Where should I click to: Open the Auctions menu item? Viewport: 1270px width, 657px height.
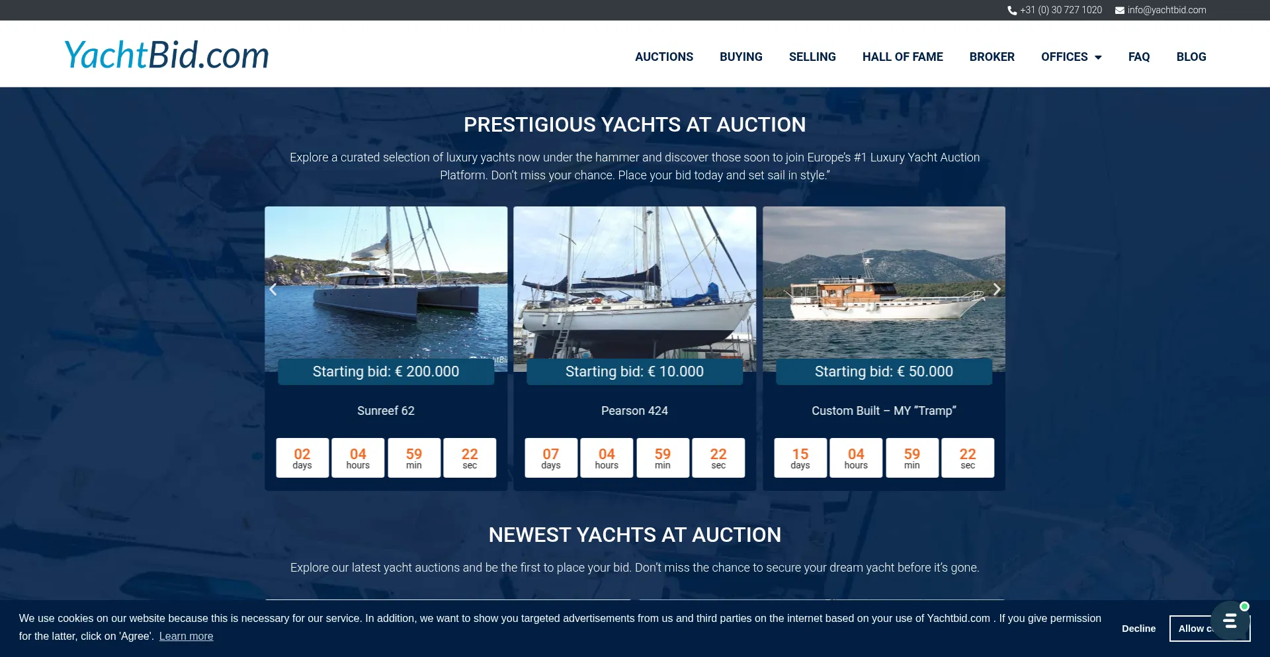663,57
